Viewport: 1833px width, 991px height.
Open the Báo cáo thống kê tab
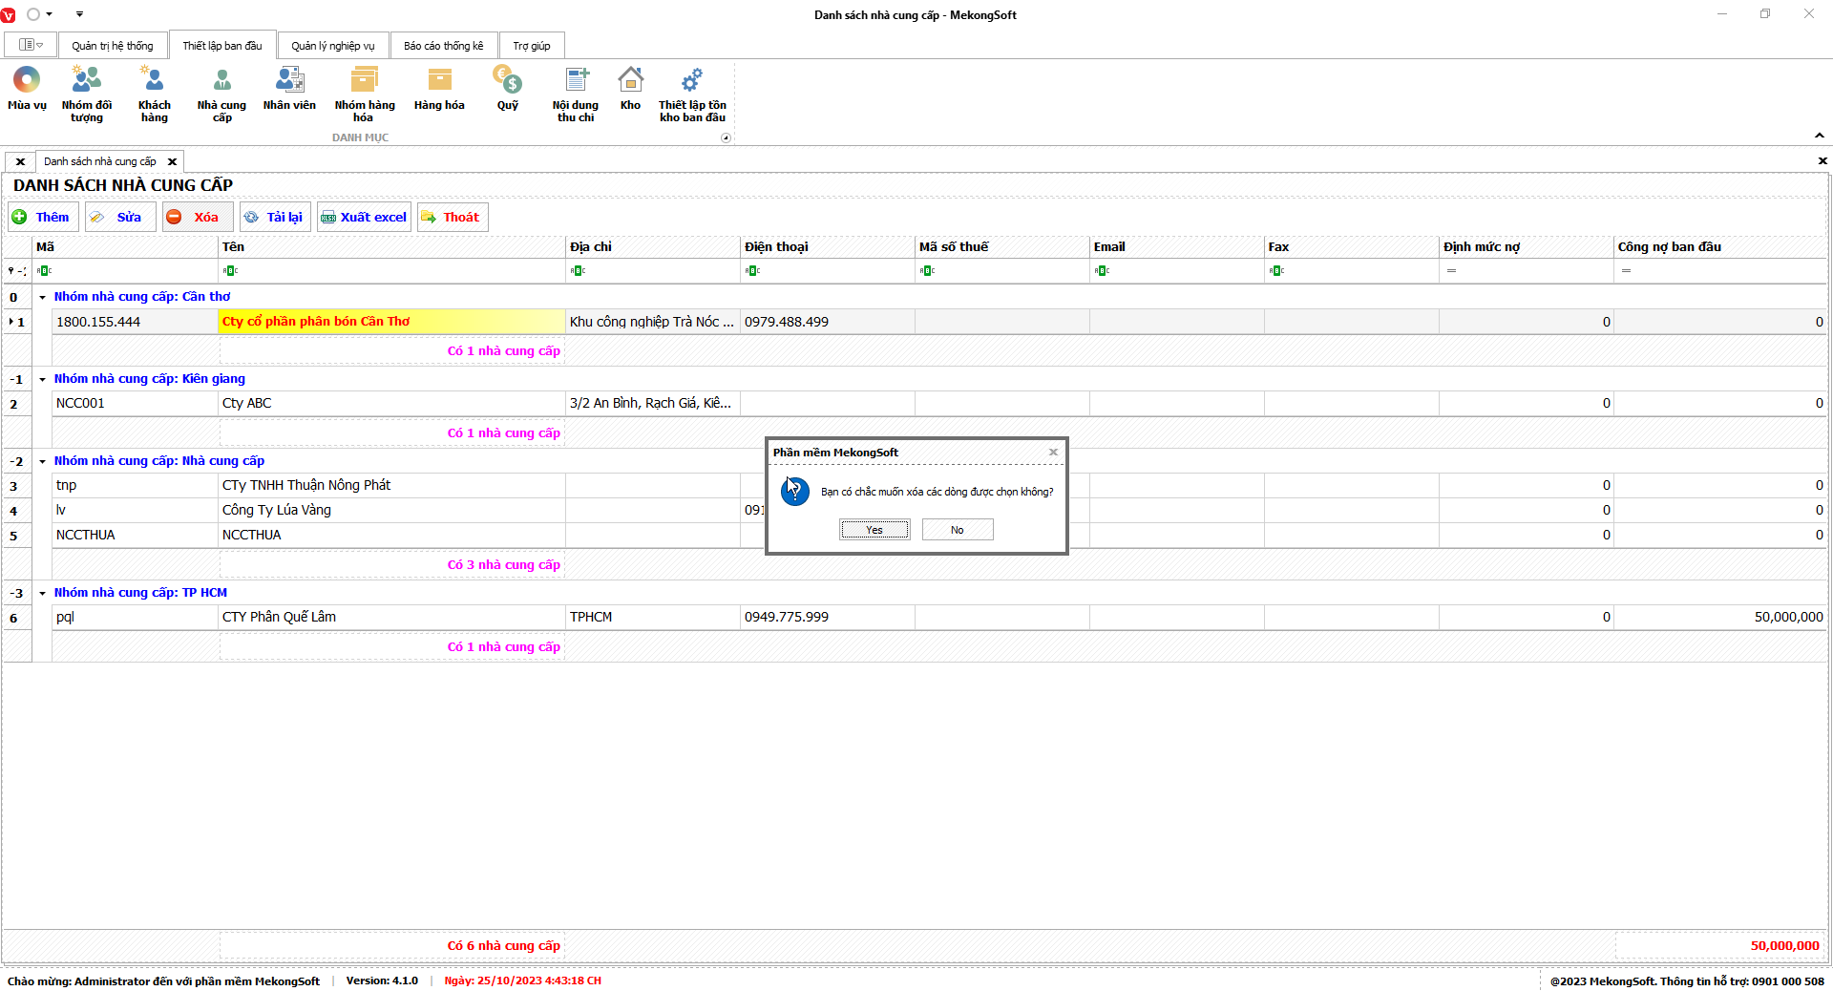(443, 46)
